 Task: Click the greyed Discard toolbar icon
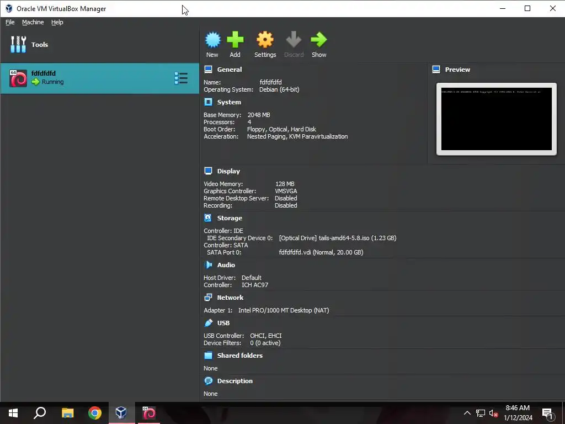(294, 40)
